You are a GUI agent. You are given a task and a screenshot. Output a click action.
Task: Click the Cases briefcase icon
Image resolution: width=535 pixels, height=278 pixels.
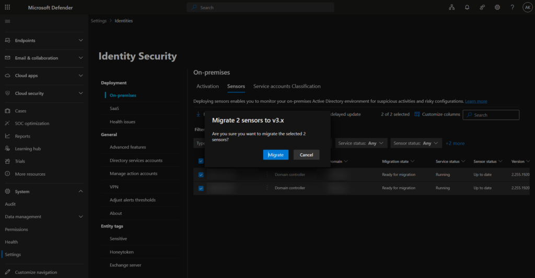(7, 111)
